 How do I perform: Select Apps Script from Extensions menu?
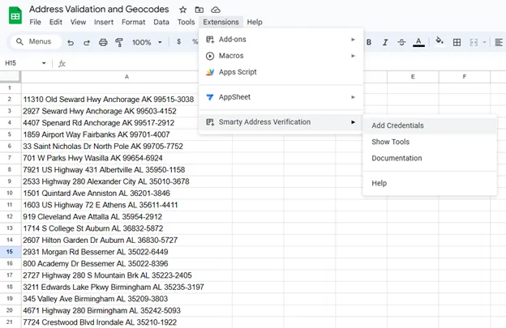click(280, 72)
